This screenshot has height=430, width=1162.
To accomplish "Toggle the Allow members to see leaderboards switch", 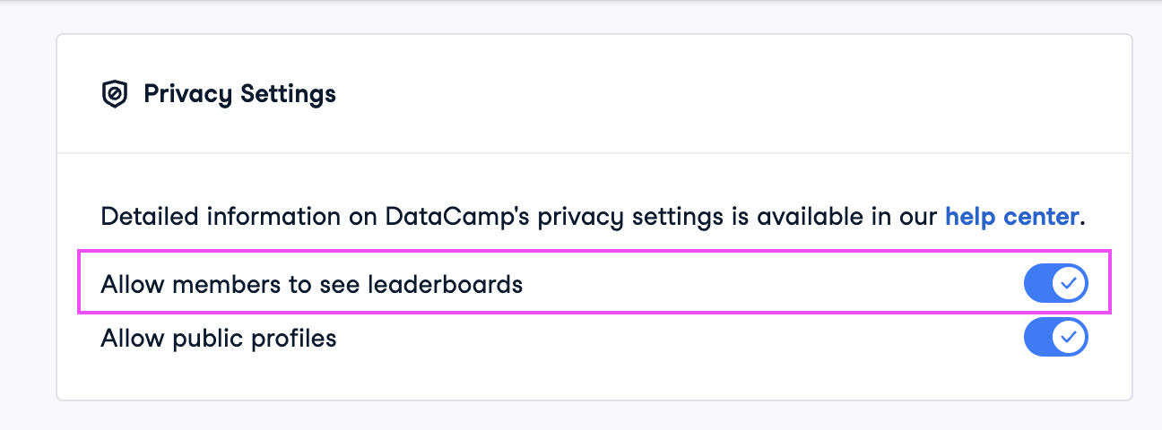I will 1055,284.
